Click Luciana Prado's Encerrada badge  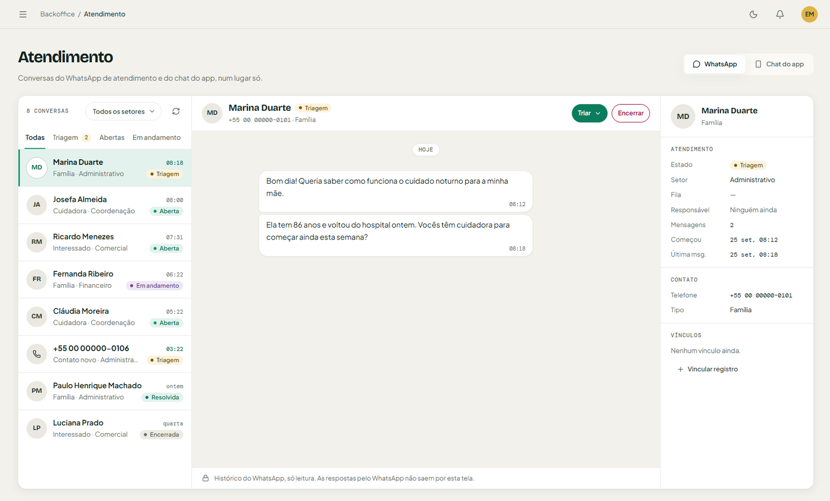(x=161, y=435)
